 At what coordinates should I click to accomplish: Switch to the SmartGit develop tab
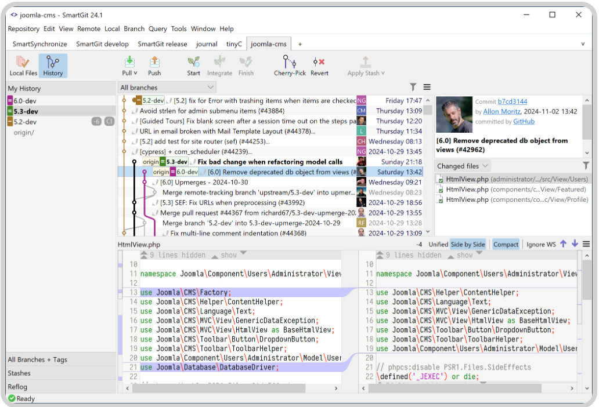pyautogui.click(x=102, y=43)
